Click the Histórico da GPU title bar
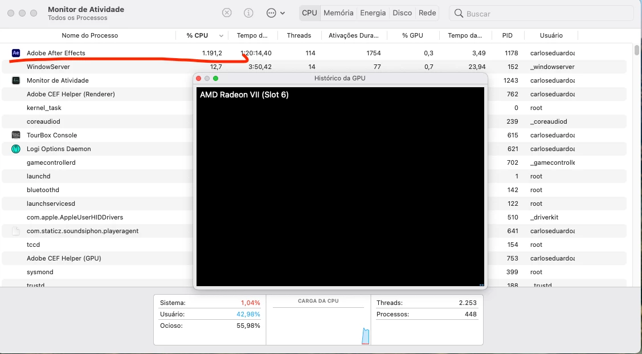The image size is (642, 354). [340, 78]
